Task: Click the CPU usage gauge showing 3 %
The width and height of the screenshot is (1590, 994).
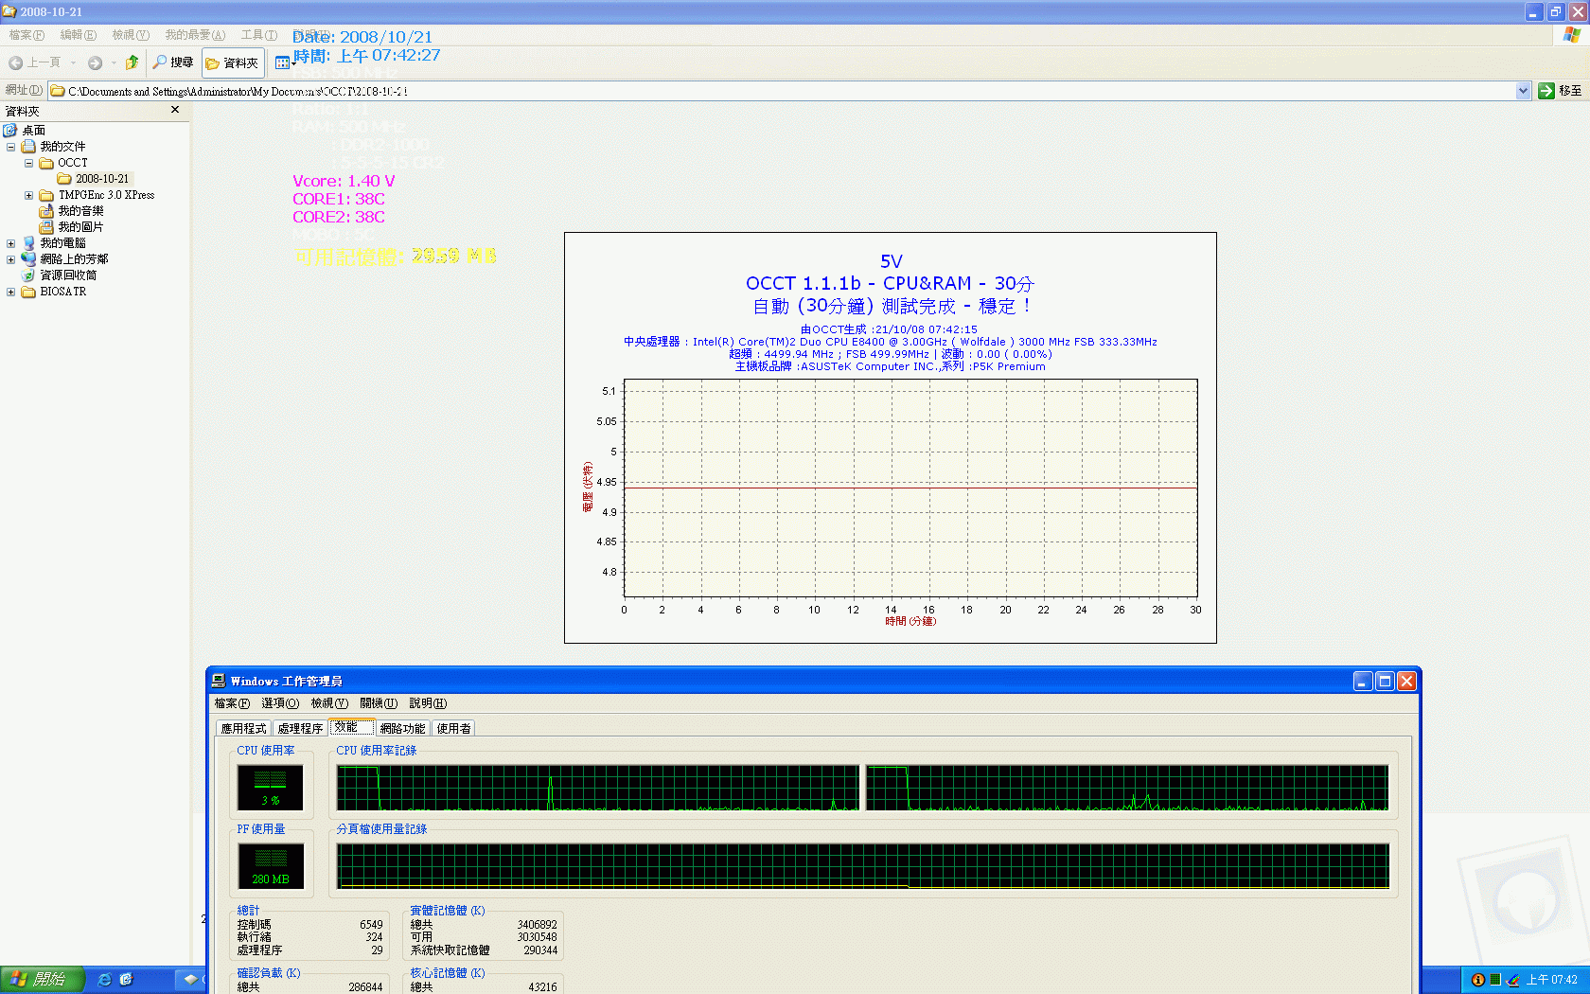Action: point(270,787)
